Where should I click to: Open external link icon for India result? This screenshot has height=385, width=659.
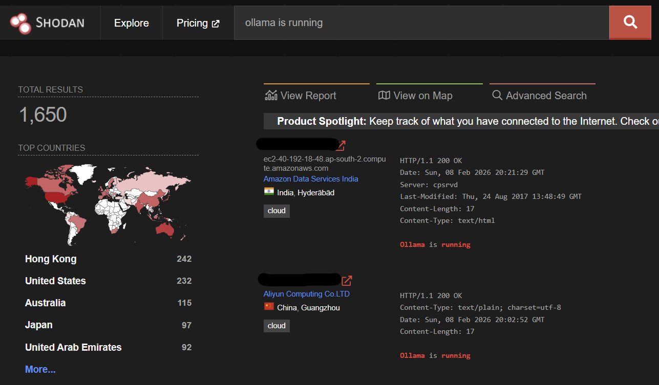[x=341, y=146]
